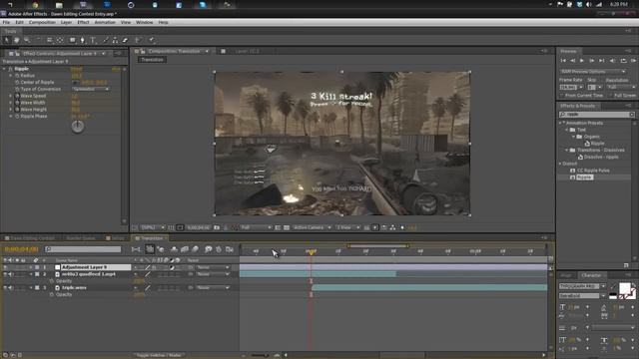Step back one frame in Preview panel
639x359 pixels.
click(x=572, y=61)
